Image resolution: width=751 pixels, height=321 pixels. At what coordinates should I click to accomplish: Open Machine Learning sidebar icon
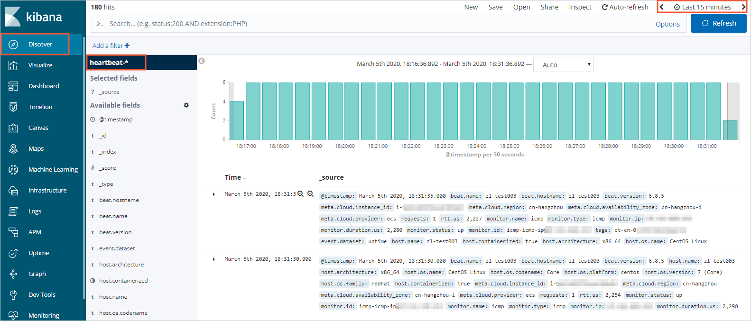point(13,169)
